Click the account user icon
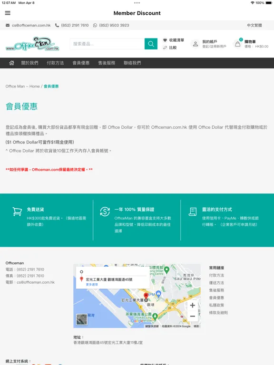The image size is (274, 365). pyautogui.click(x=196, y=44)
